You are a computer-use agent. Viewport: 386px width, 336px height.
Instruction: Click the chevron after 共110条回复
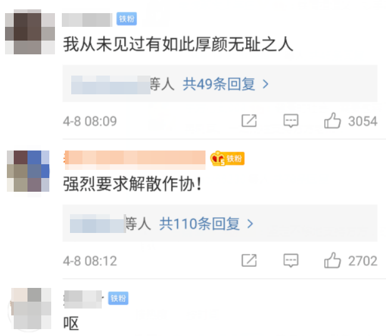[250, 224]
